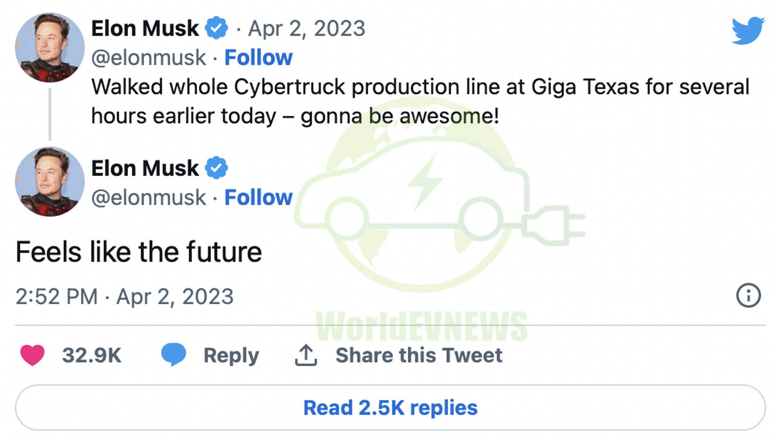
Task: Open the avatar on the Feels like the future tweet
Action: pyautogui.click(x=49, y=181)
